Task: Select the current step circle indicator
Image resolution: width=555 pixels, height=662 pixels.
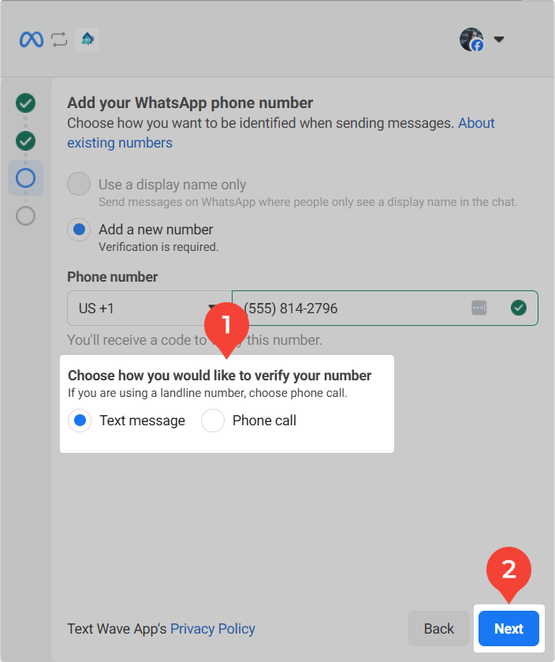Action: [x=26, y=178]
